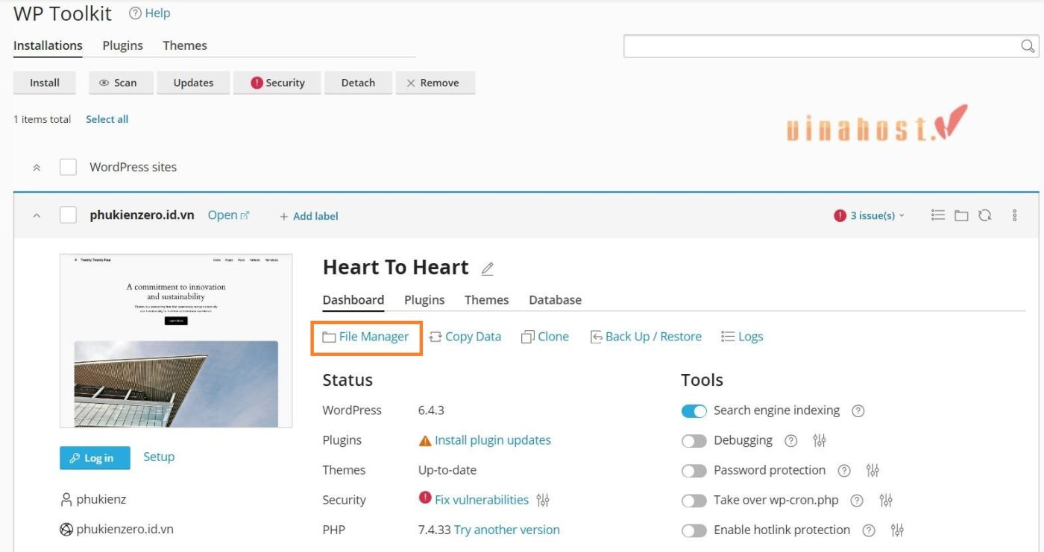Click Try another version PHP link
Viewport: 1044px width, 552px height.
point(507,530)
